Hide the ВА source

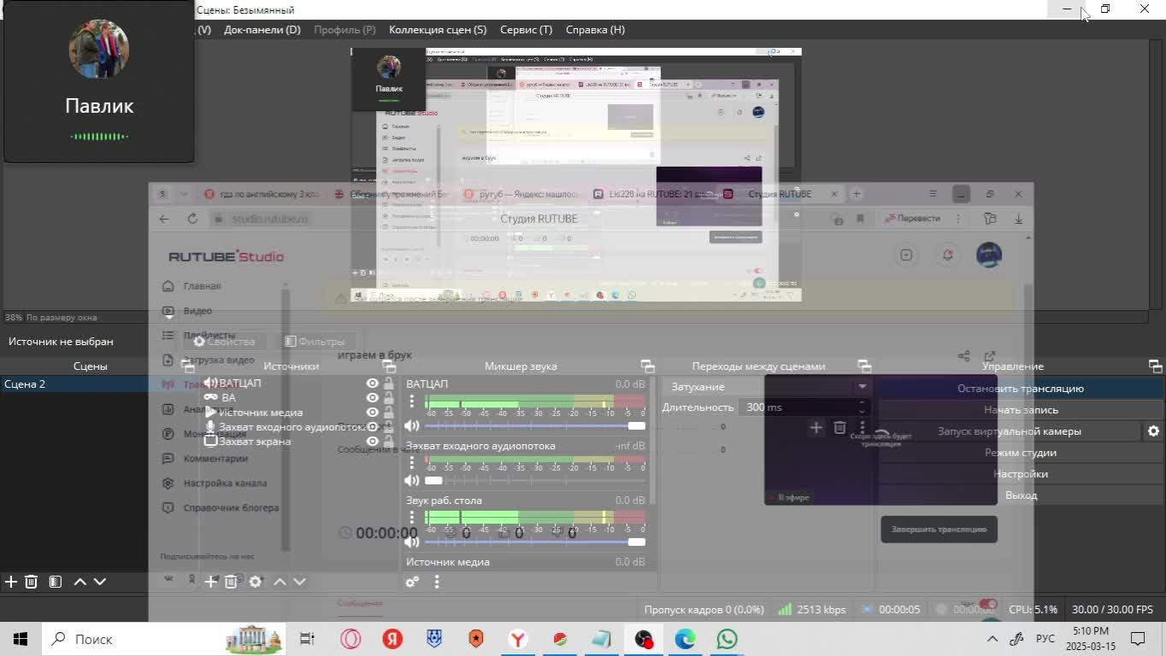tap(373, 398)
